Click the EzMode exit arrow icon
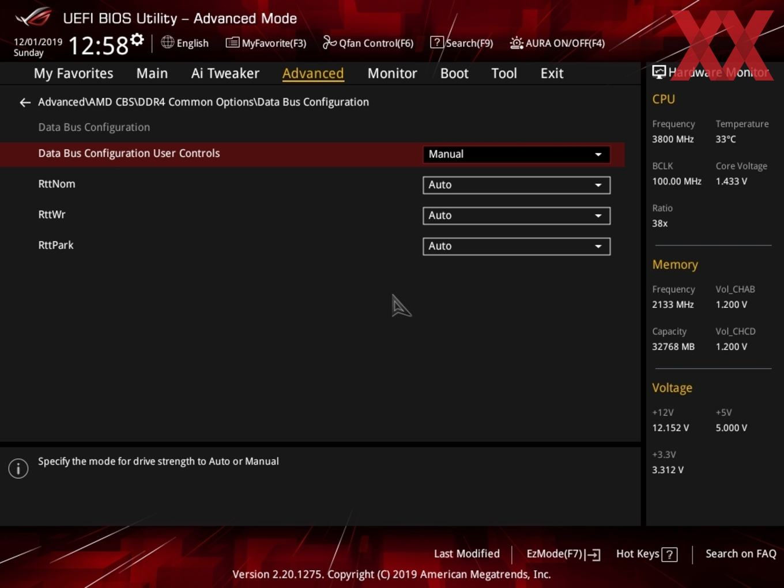 593,555
